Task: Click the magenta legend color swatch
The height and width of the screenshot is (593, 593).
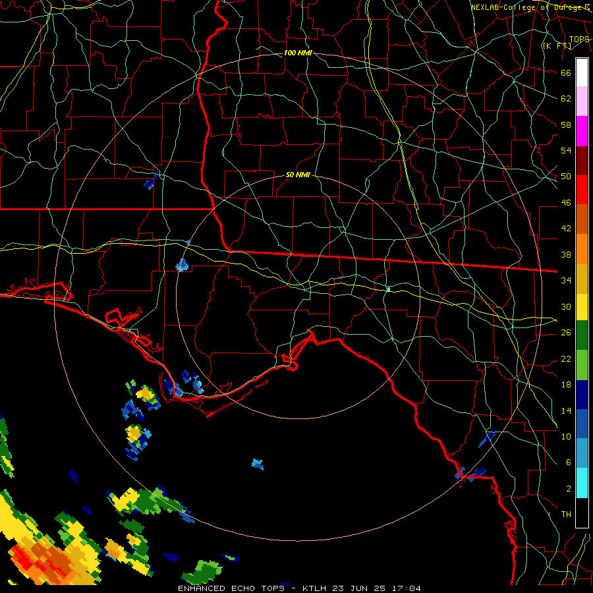Action: pos(582,131)
